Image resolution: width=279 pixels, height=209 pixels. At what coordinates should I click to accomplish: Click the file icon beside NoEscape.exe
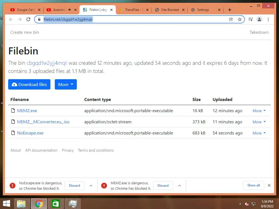(x=13, y=133)
